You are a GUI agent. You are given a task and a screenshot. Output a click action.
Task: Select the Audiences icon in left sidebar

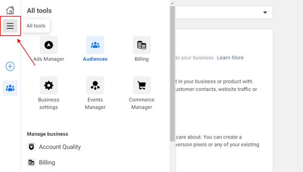pyautogui.click(x=10, y=88)
